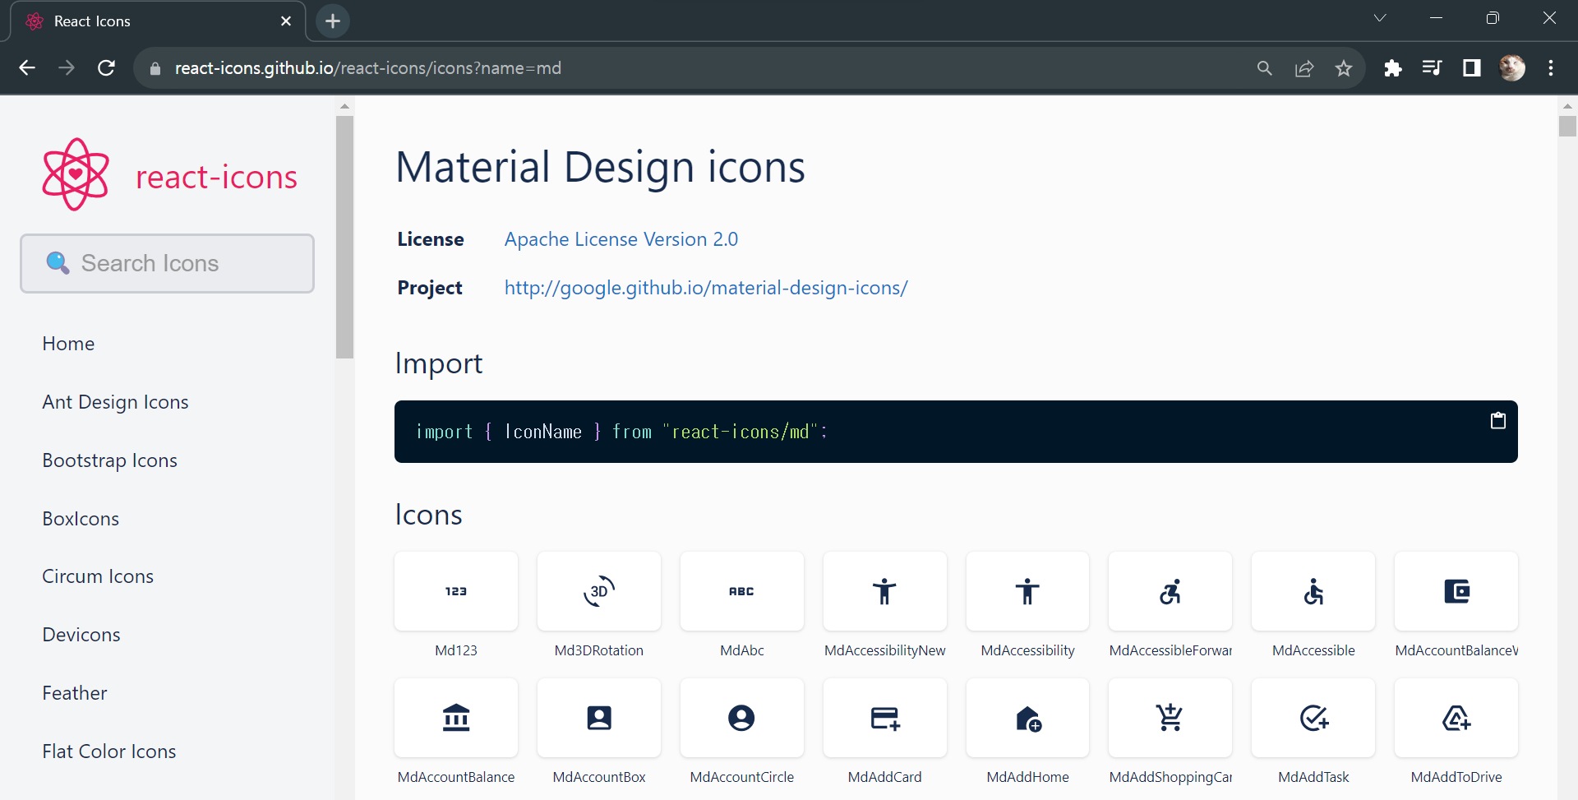Select the MdAccountBox icon
The width and height of the screenshot is (1578, 800).
599,718
